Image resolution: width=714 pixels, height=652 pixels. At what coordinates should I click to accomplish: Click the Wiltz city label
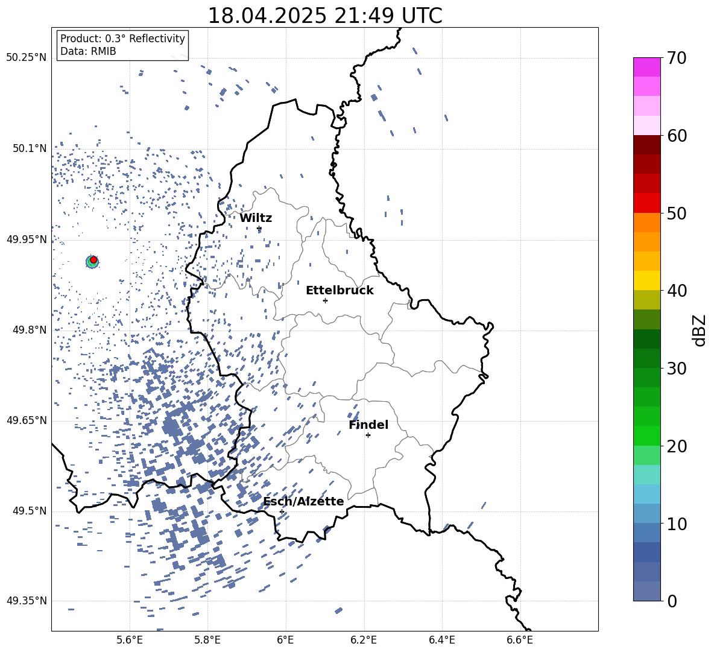click(x=256, y=218)
